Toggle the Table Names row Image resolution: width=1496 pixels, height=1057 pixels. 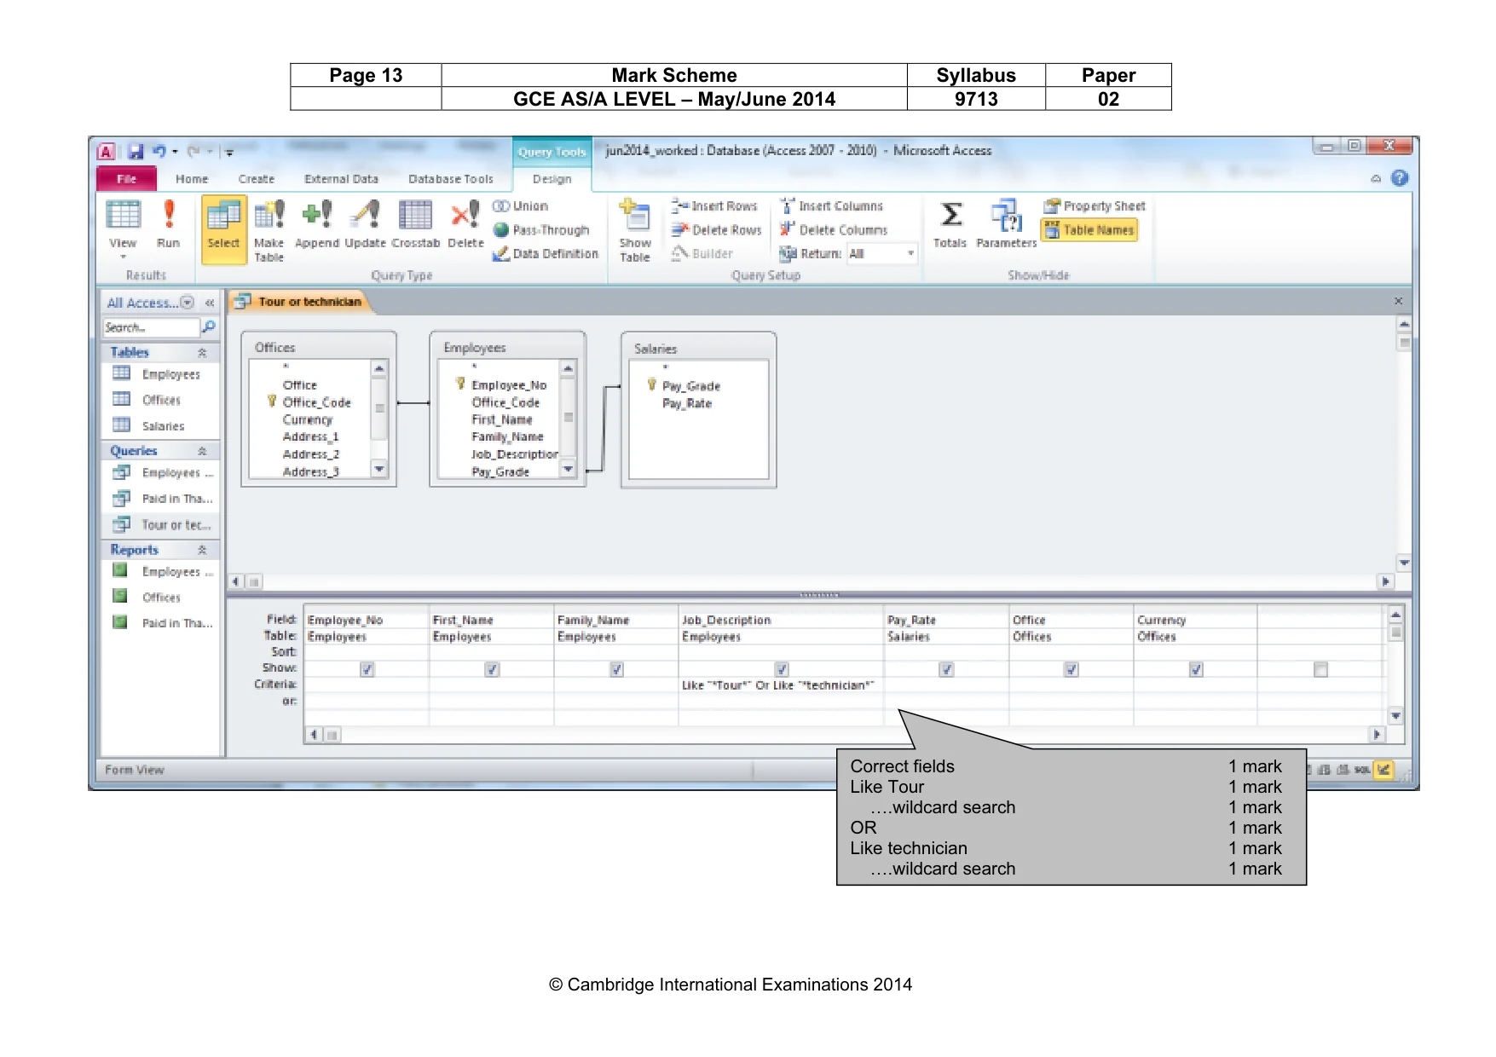pyautogui.click(x=1089, y=230)
